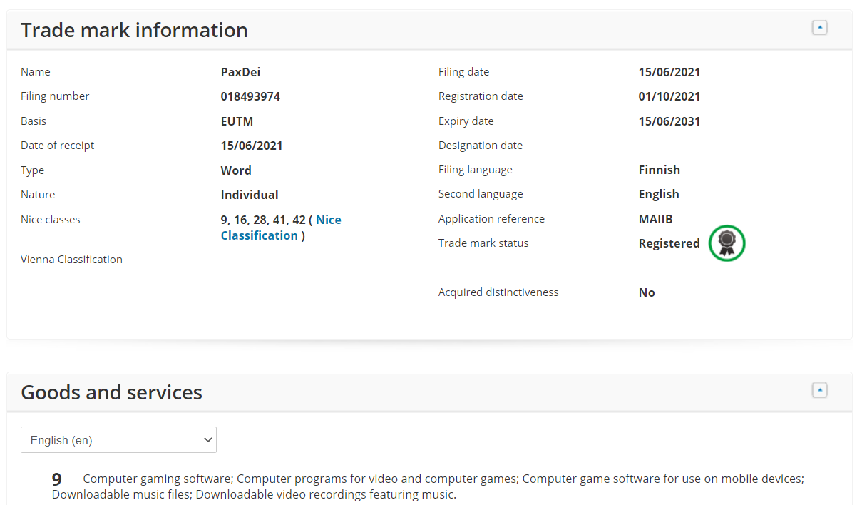Collapse the Trade mark information section
This screenshot has height=505, width=857.
tap(819, 28)
